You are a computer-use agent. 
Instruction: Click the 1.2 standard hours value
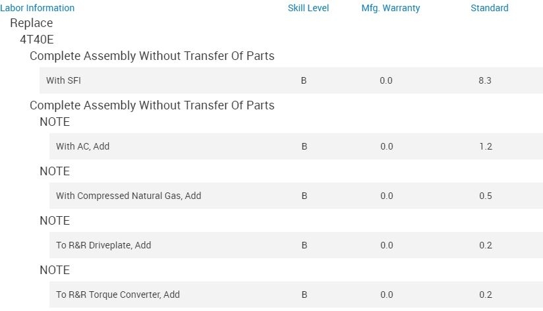pos(486,146)
